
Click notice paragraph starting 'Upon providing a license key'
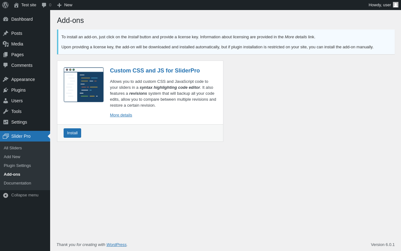pyautogui.click(x=217, y=47)
